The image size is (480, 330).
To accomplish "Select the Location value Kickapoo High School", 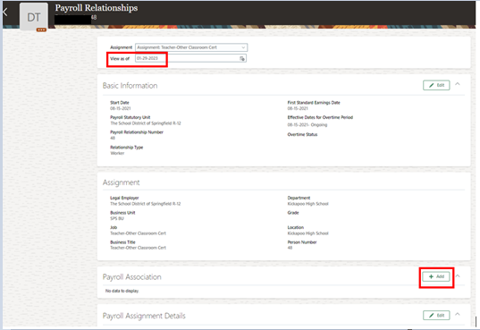I will tap(308, 233).
